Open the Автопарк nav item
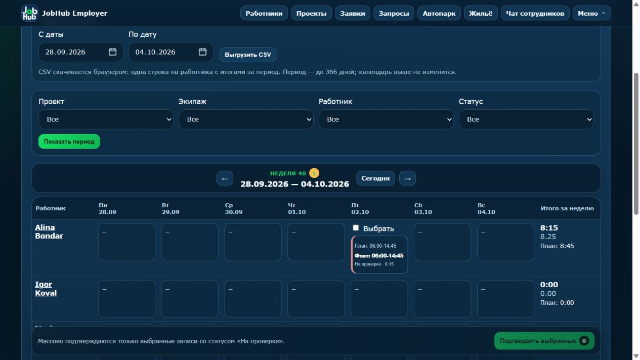640x360 pixels. 439,13
